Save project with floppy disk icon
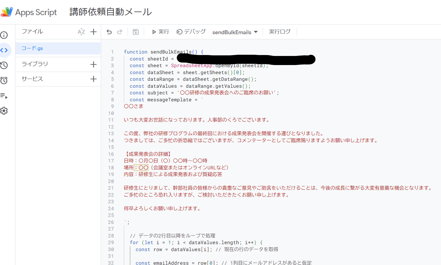Screen dimensions: 441x265 pos(136,32)
